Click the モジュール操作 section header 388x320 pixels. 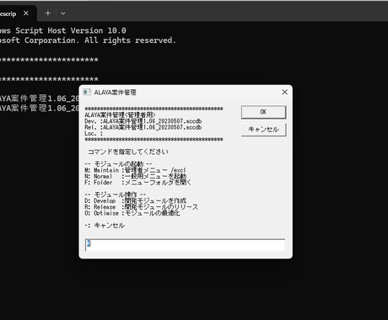click(x=115, y=195)
